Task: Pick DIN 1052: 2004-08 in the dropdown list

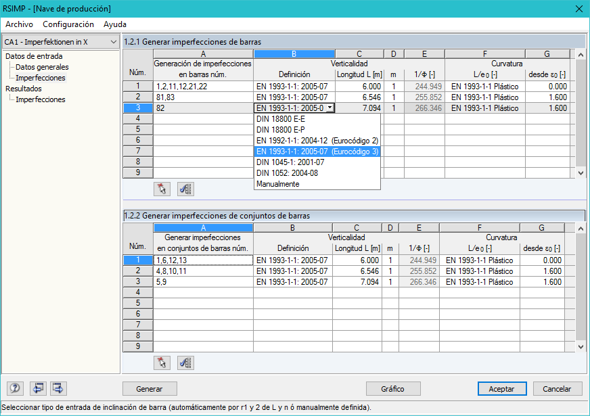Action: (x=317, y=173)
